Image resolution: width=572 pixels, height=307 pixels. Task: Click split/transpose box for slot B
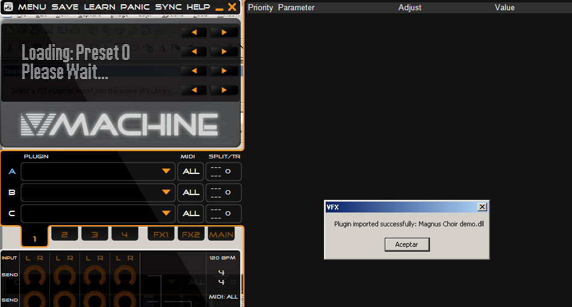223,193
